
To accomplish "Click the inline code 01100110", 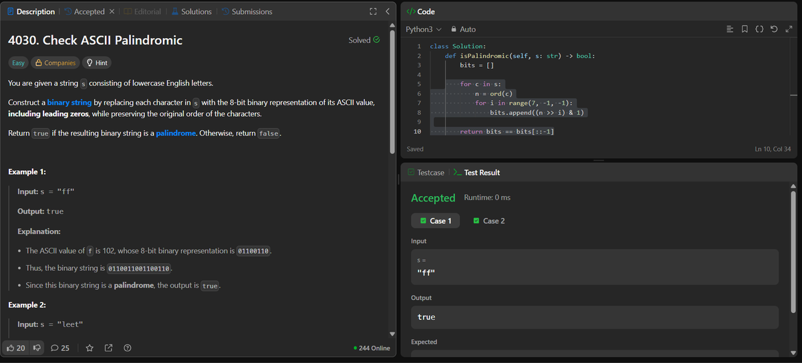I will tap(254, 251).
